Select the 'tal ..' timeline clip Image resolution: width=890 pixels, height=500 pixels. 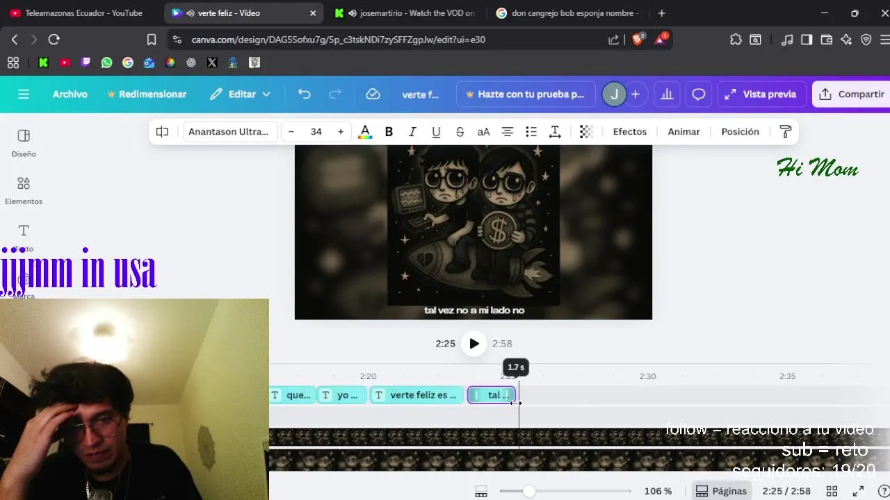[x=492, y=395]
